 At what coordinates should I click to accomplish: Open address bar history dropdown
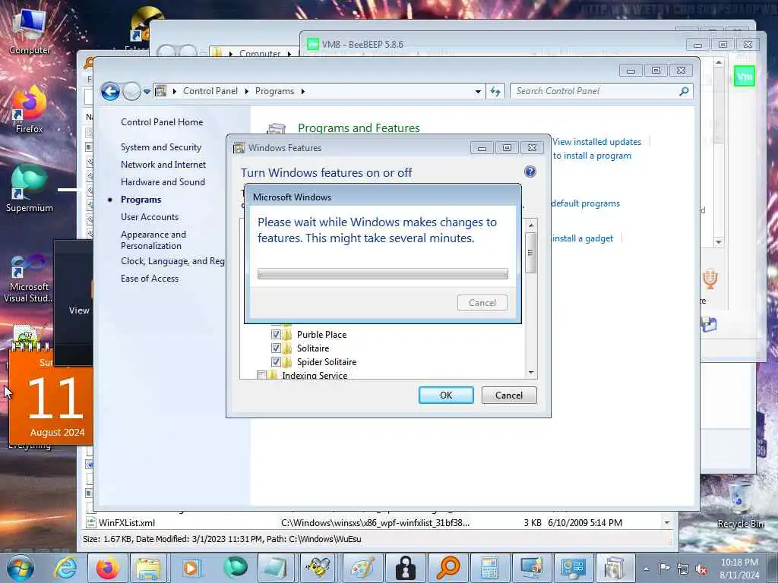click(x=478, y=91)
